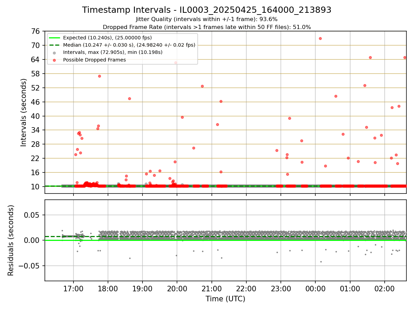Click the 16 y-axis tick label

tap(36, 172)
